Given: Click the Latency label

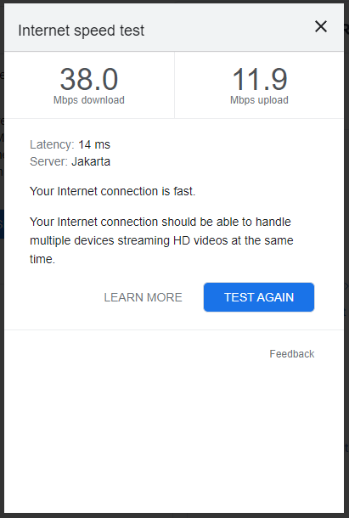Looking at the screenshot, I should pyautogui.click(x=52, y=144).
